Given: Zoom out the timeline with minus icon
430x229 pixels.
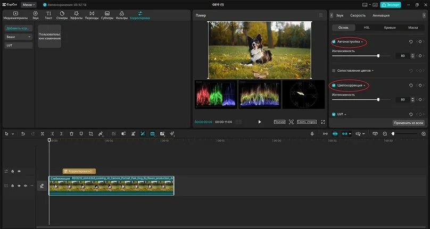Looking at the screenshot, I should (385, 134).
